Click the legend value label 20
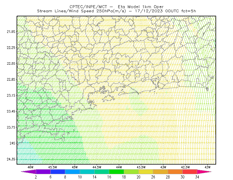This screenshot has width=233, height=180. 139,177
